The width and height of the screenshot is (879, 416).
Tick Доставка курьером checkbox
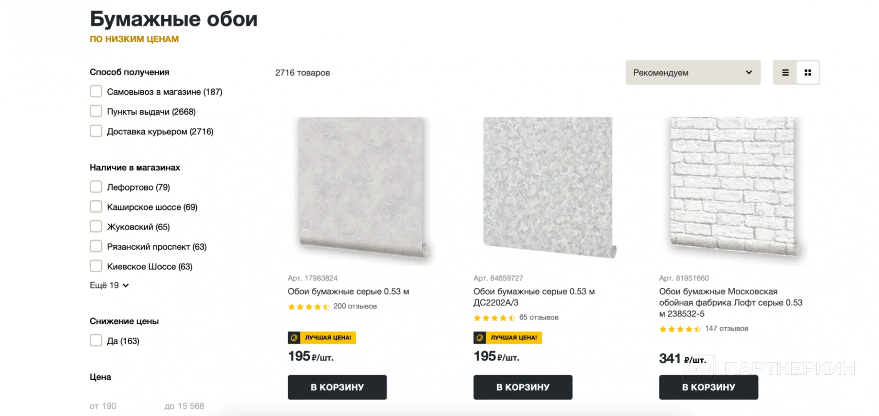point(96,131)
